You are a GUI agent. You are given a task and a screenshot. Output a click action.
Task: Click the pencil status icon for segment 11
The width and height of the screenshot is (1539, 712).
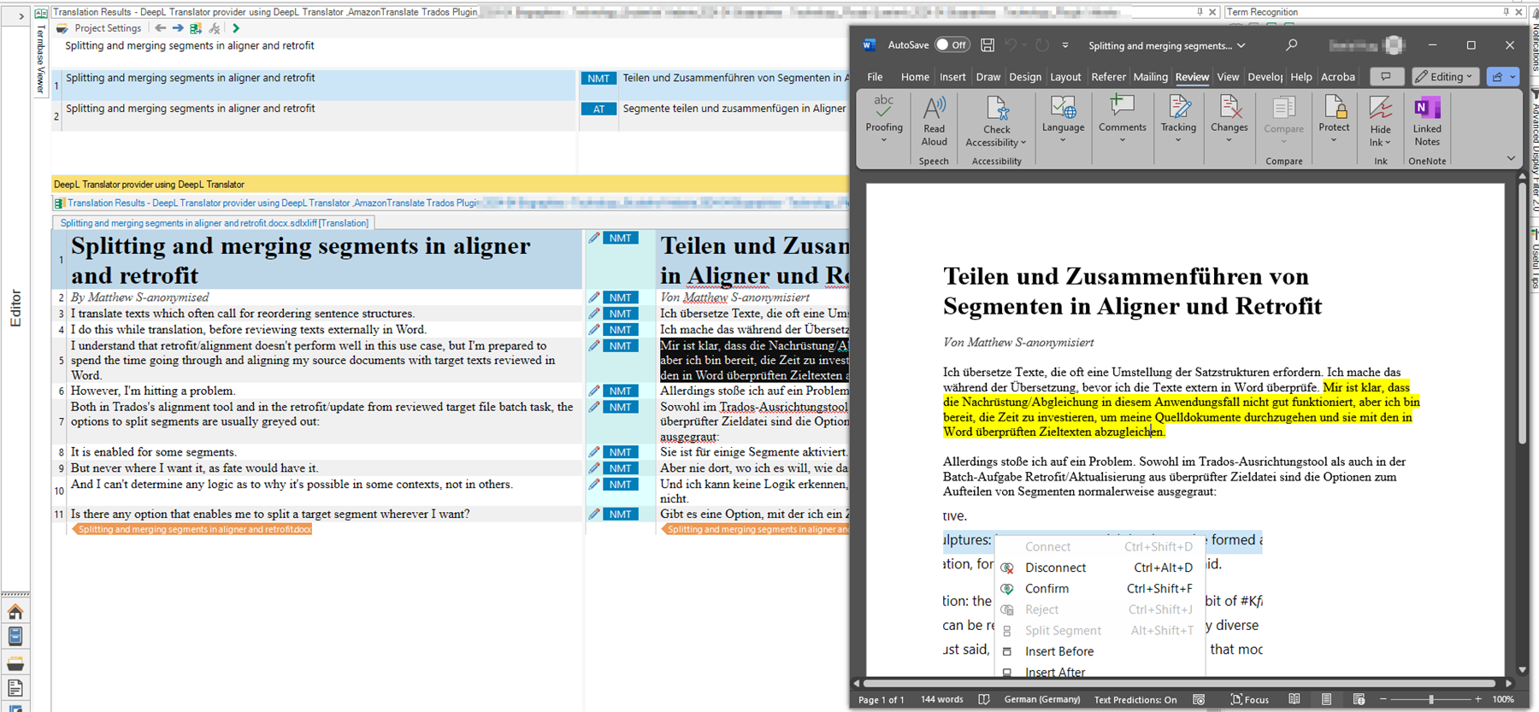click(x=594, y=514)
